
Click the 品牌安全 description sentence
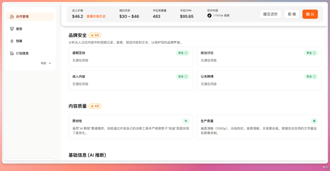pos(125,42)
